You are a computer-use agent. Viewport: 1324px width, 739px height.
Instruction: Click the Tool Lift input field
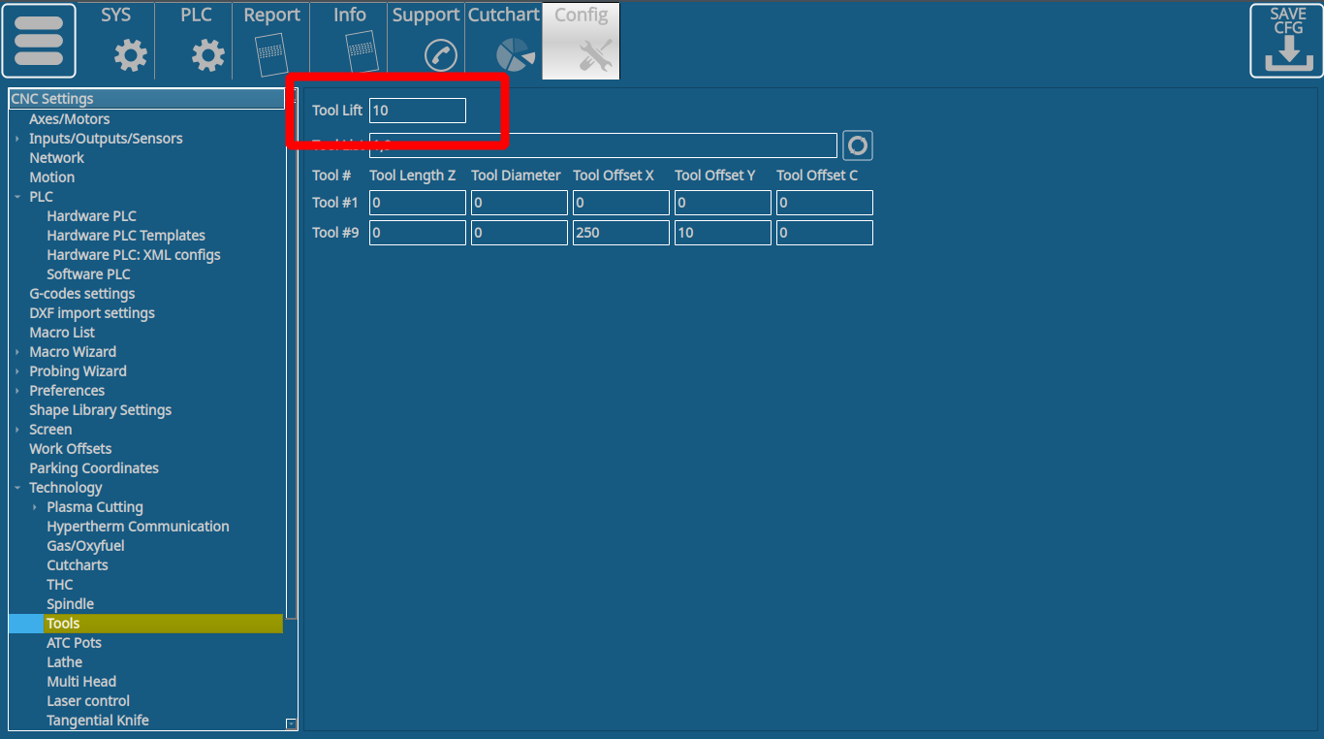tap(417, 111)
